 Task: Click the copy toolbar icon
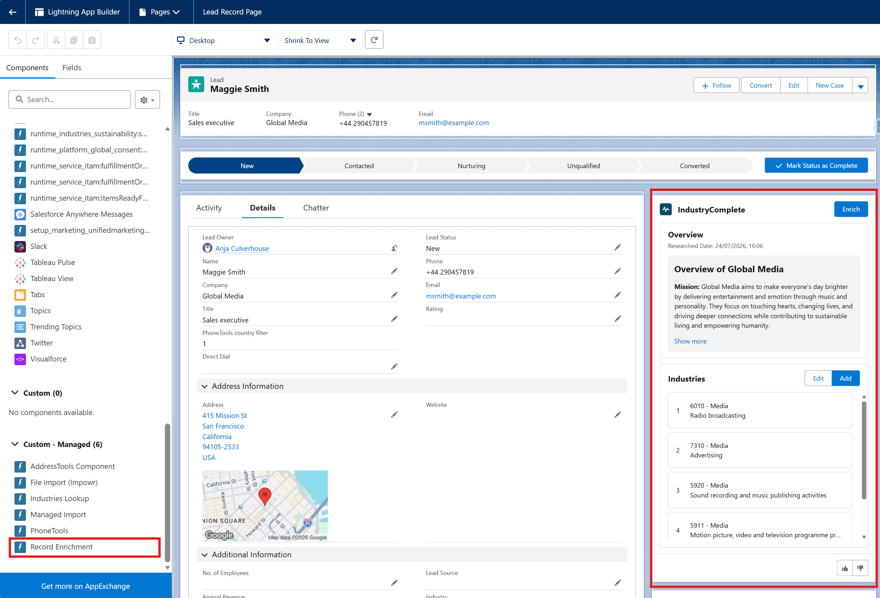click(74, 40)
